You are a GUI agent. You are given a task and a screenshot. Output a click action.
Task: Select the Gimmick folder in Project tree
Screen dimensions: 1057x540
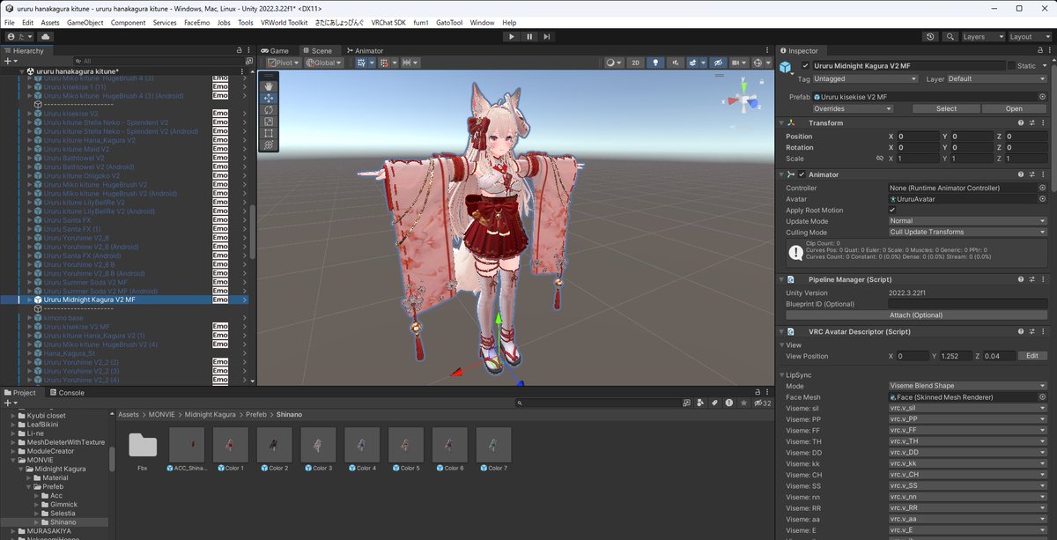[63, 503]
